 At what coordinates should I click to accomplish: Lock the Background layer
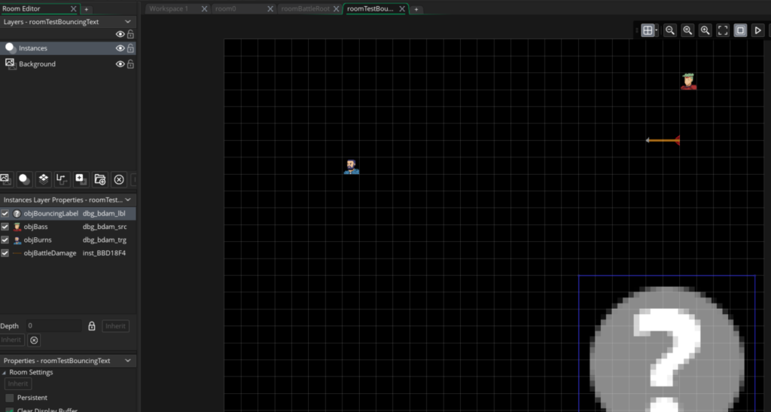point(130,64)
